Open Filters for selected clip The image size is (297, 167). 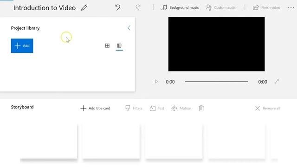pos(134,108)
